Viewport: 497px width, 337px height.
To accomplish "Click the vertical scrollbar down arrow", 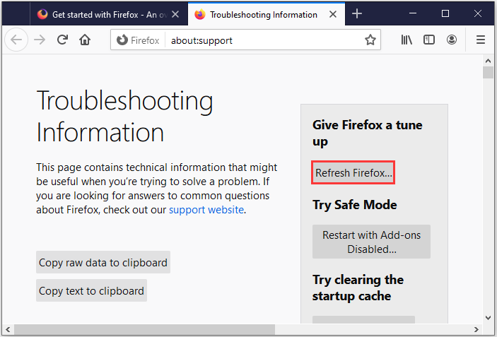I will pyautogui.click(x=488, y=318).
